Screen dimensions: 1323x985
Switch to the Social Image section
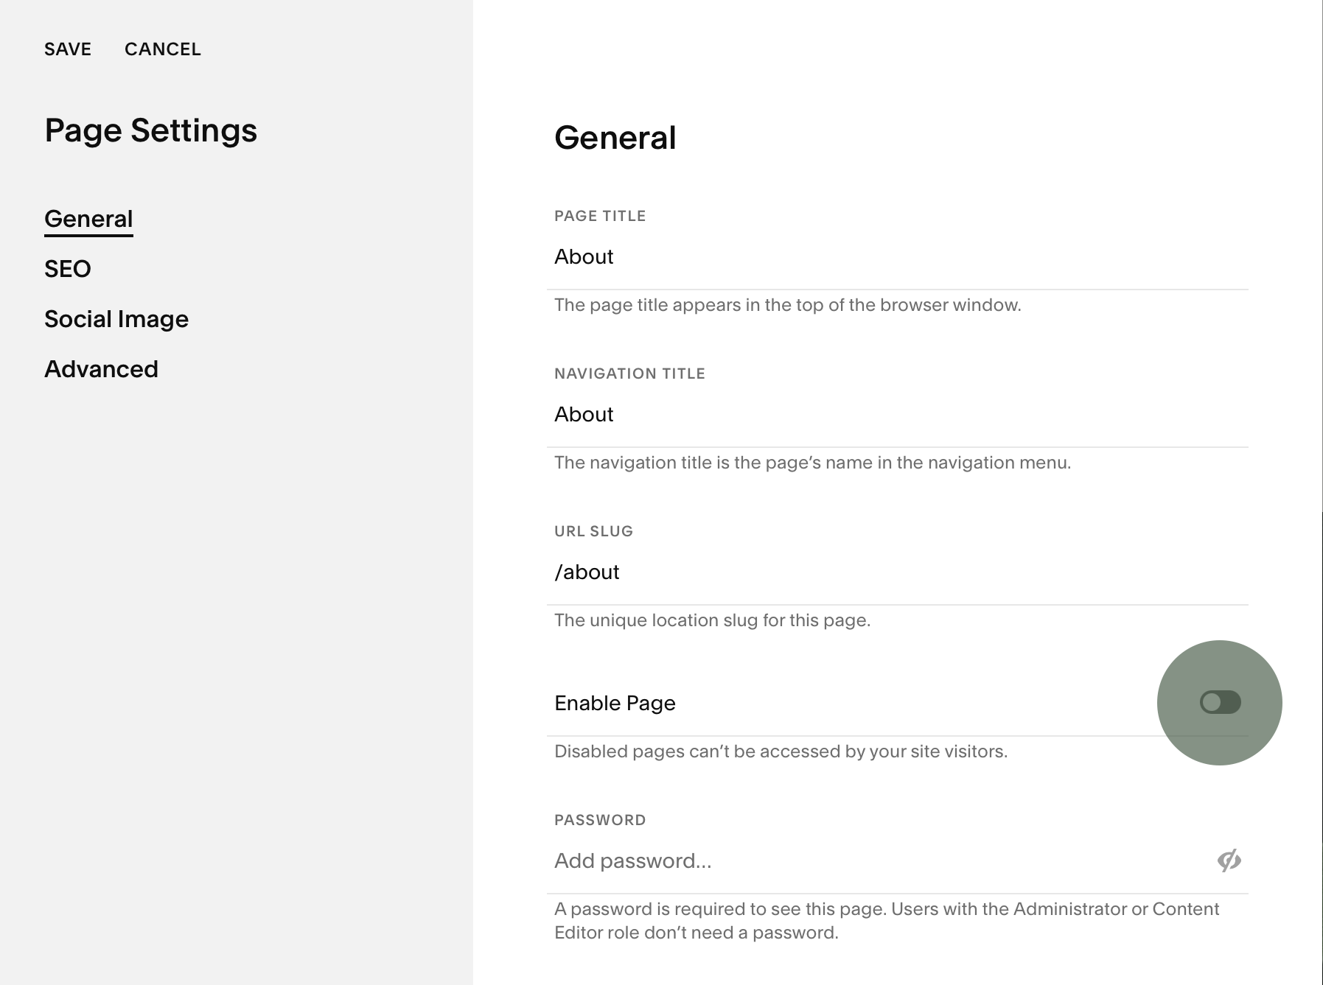coord(116,319)
